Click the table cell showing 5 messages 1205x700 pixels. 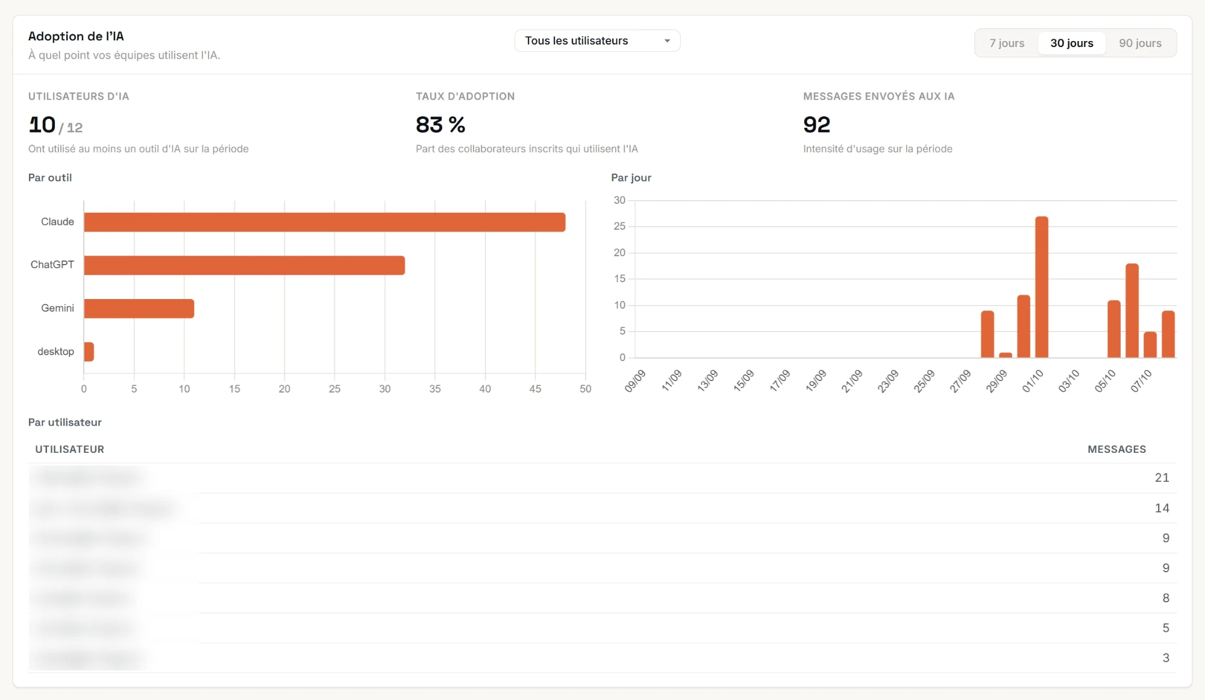coord(1166,628)
